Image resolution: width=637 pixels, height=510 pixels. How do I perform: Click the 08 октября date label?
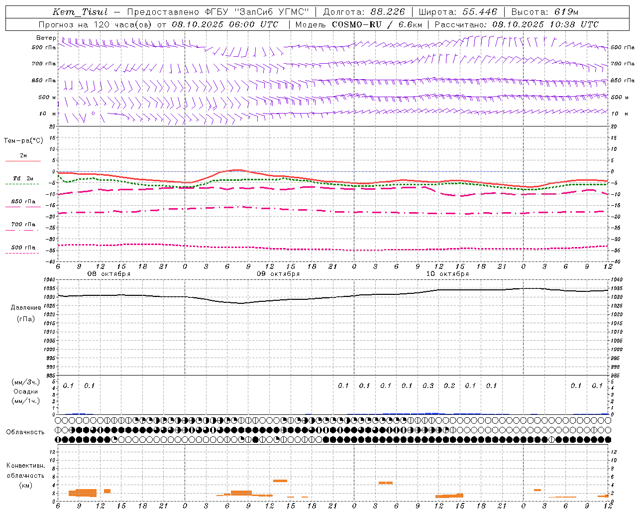point(109,274)
